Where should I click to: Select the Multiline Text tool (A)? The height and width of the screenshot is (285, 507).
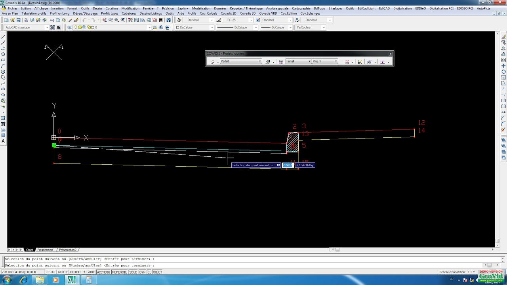pos(4,141)
